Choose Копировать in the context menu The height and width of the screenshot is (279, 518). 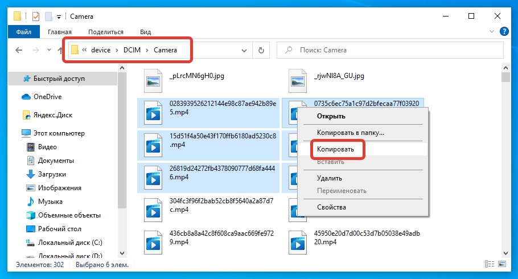(x=336, y=149)
